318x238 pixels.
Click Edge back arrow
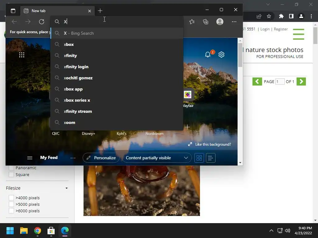tap(14, 22)
